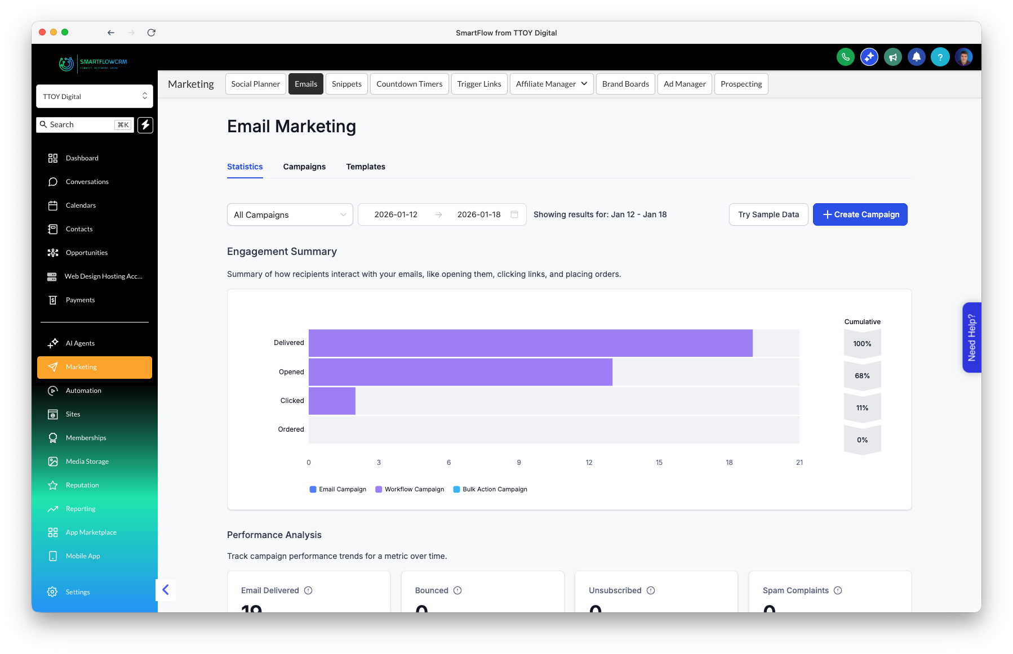Click Try Sample Data
Image resolution: width=1013 pixels, height=654 pixels.
click(768, 214)
